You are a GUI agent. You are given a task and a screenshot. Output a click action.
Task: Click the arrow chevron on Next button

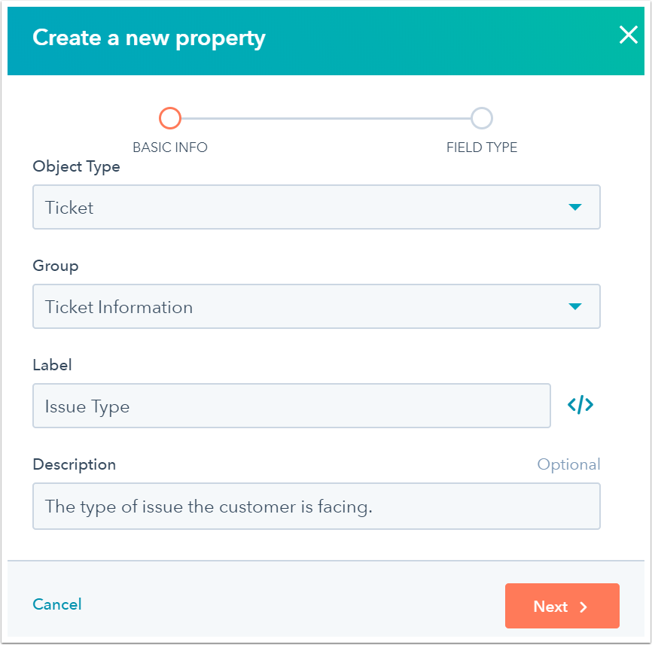(x=583, y=607)
